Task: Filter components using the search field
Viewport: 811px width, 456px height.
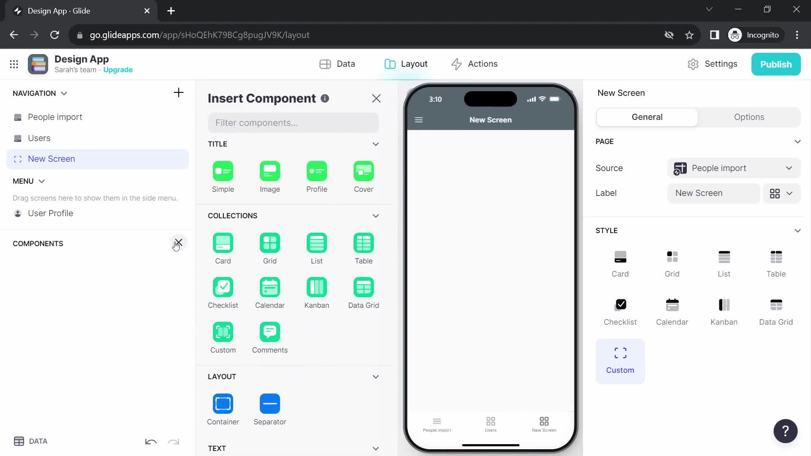Action: pos(293,122)
